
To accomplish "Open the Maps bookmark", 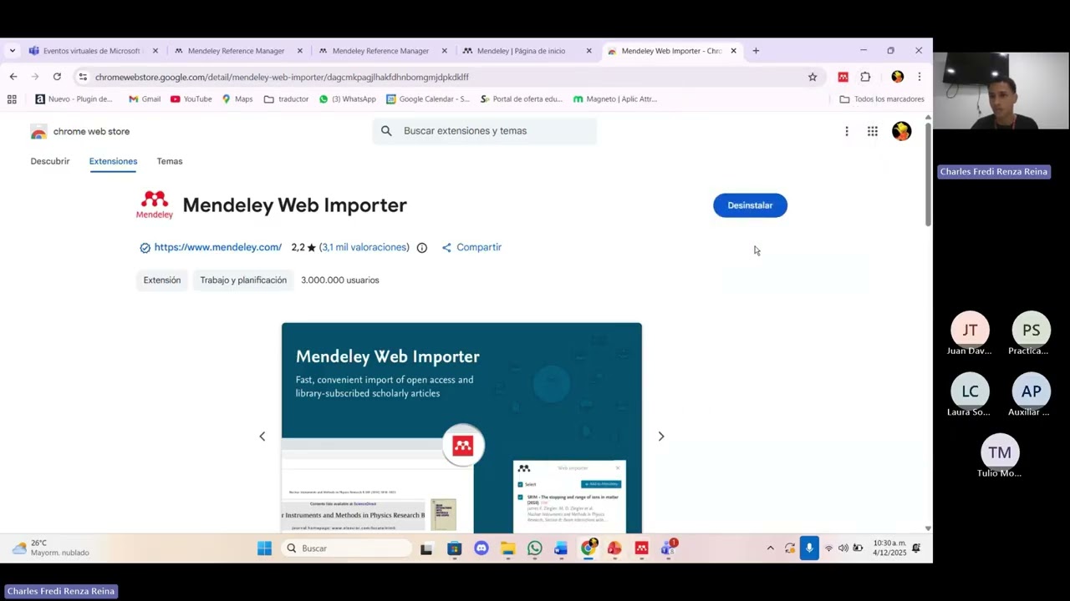I will [237, 99].
